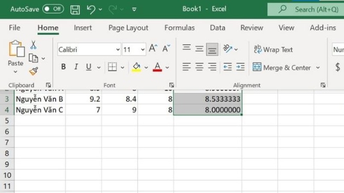Click the Save icon in title bar
This screenshot has height=193, width=344.
click(75, 9)
